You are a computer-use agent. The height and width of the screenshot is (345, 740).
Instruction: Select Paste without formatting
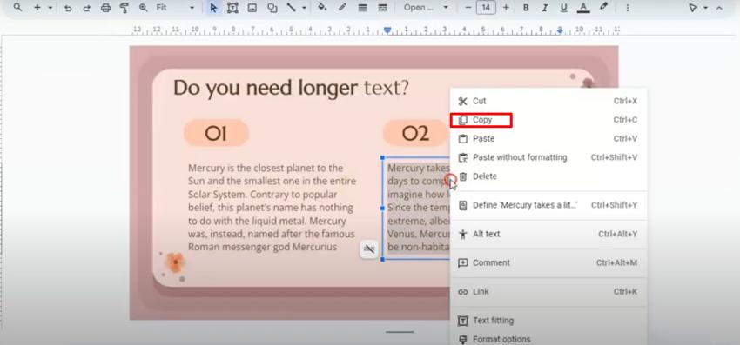548,157
